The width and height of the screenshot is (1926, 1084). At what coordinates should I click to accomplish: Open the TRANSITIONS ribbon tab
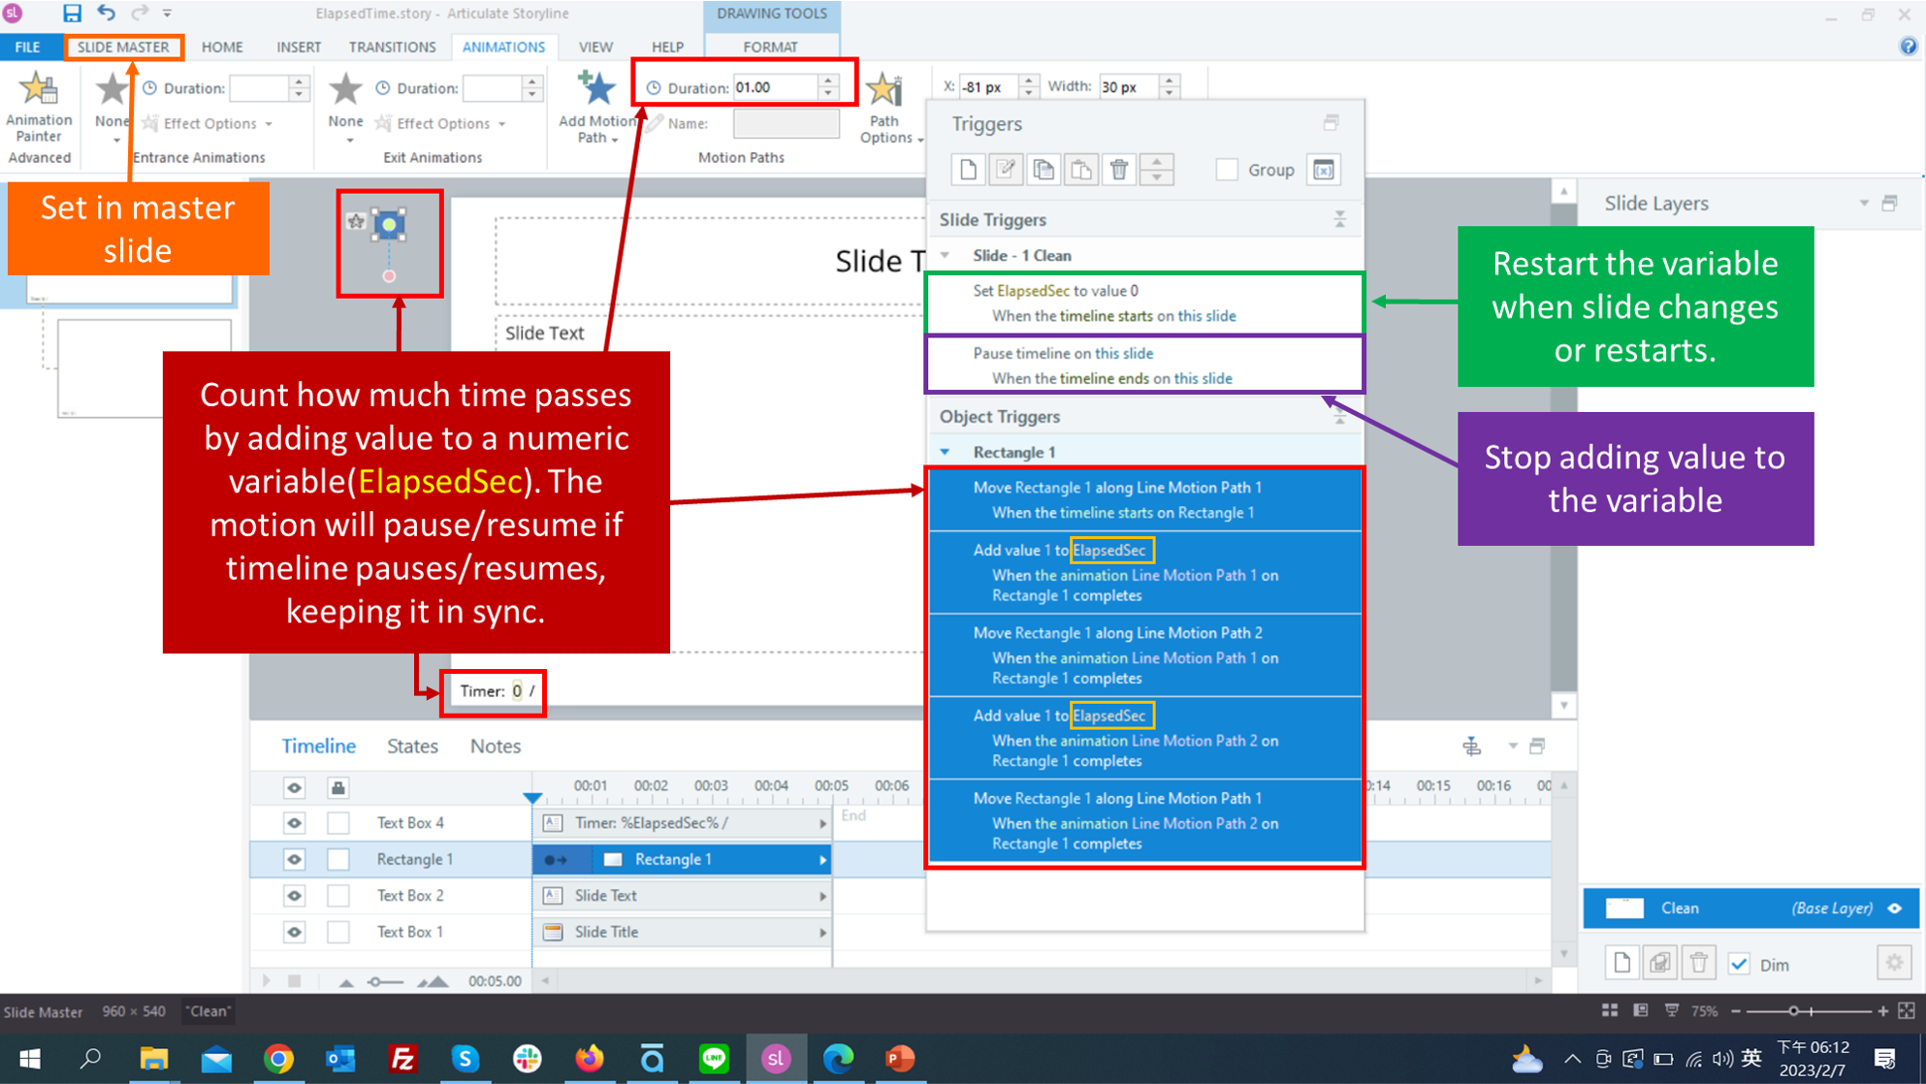point(392,47)
